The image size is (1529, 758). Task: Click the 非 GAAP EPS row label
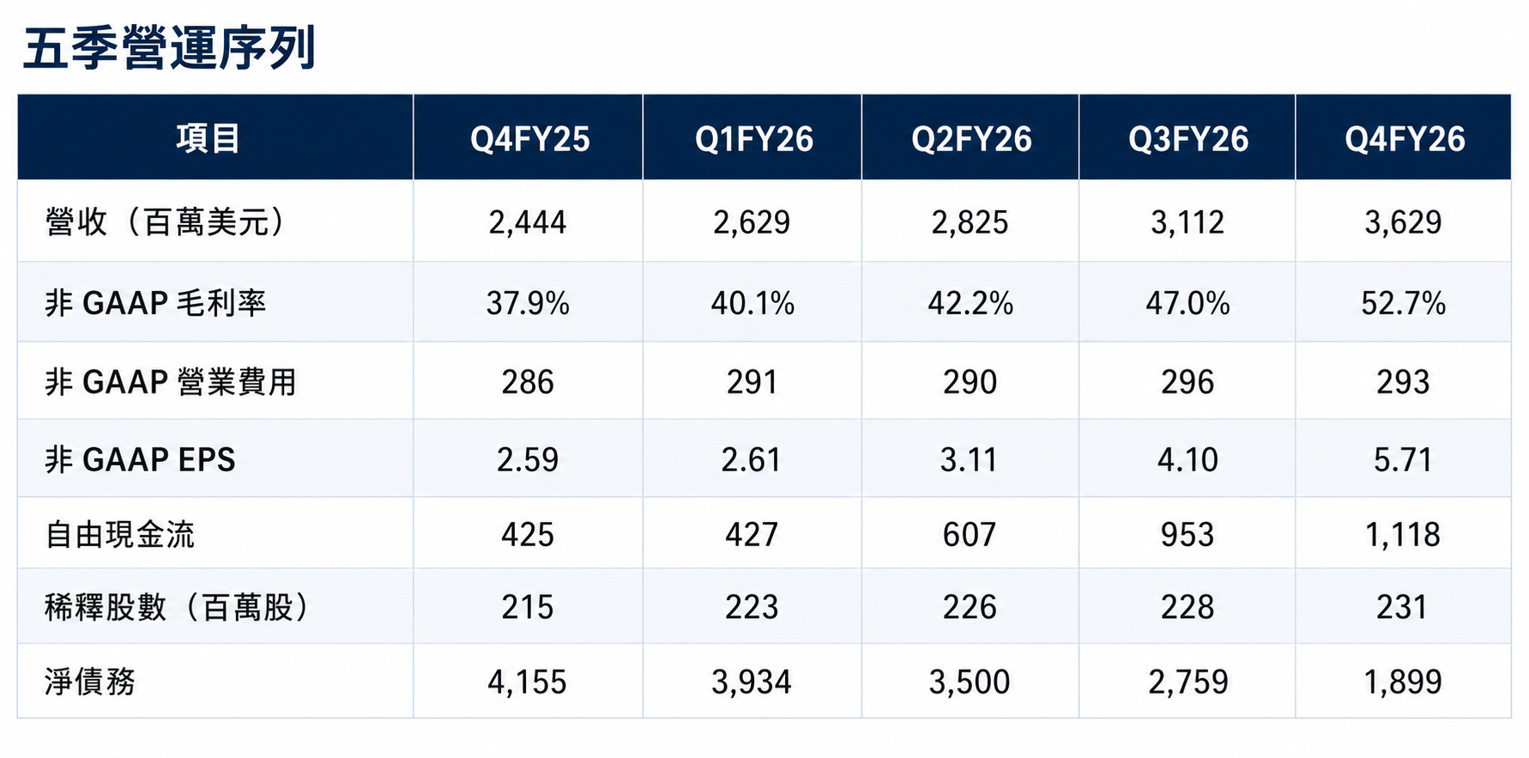(140, 460)
